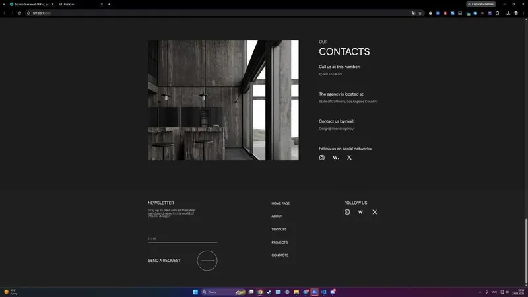Click the translate page icon
528x297 pixels.
(x=413, y=13)
